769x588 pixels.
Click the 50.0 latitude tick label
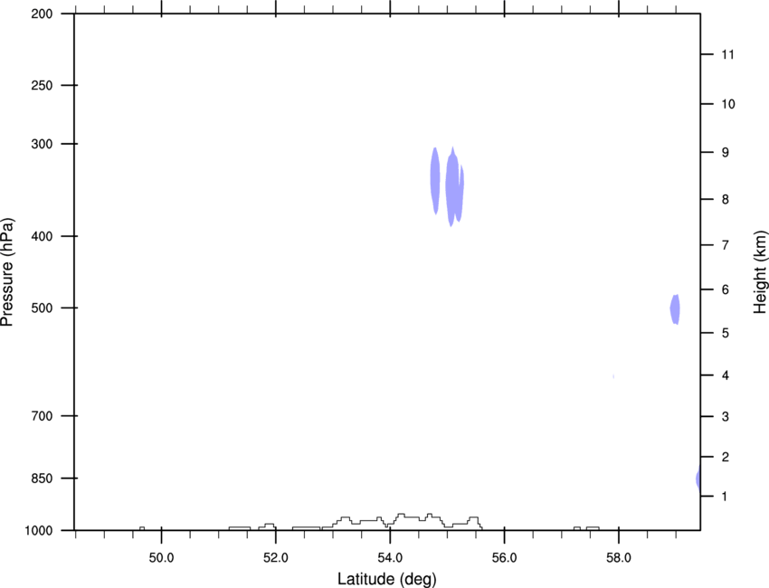[161, 558]
